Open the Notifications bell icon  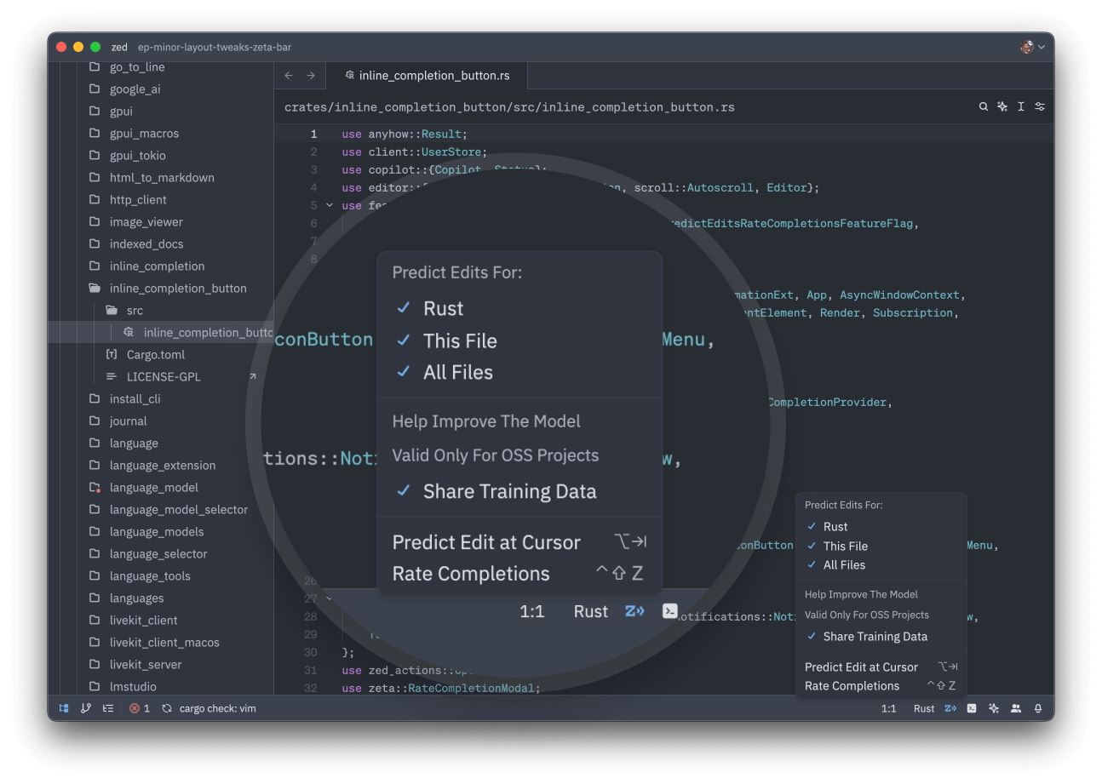pyautogui.click(x=1038, y=708)
